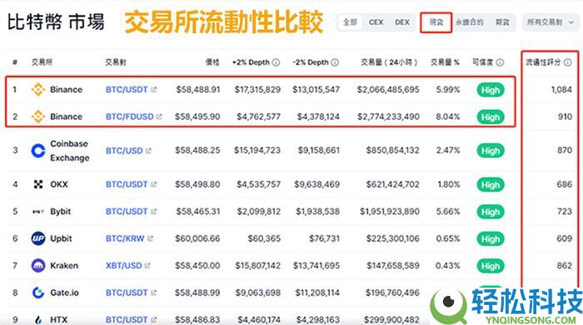Switch to the 現貨 tab
Viewport: 583px width, 325px height.
pos(436,22)
